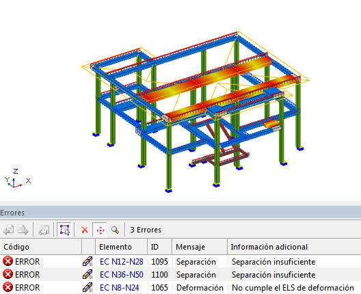361x294 pixels.
Task: Sort by the Elemento column header
Action: pyautogui.click(x=121, y=247)
